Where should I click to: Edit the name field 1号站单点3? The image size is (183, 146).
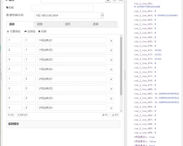pyautogui.click(x=72, y=60)
